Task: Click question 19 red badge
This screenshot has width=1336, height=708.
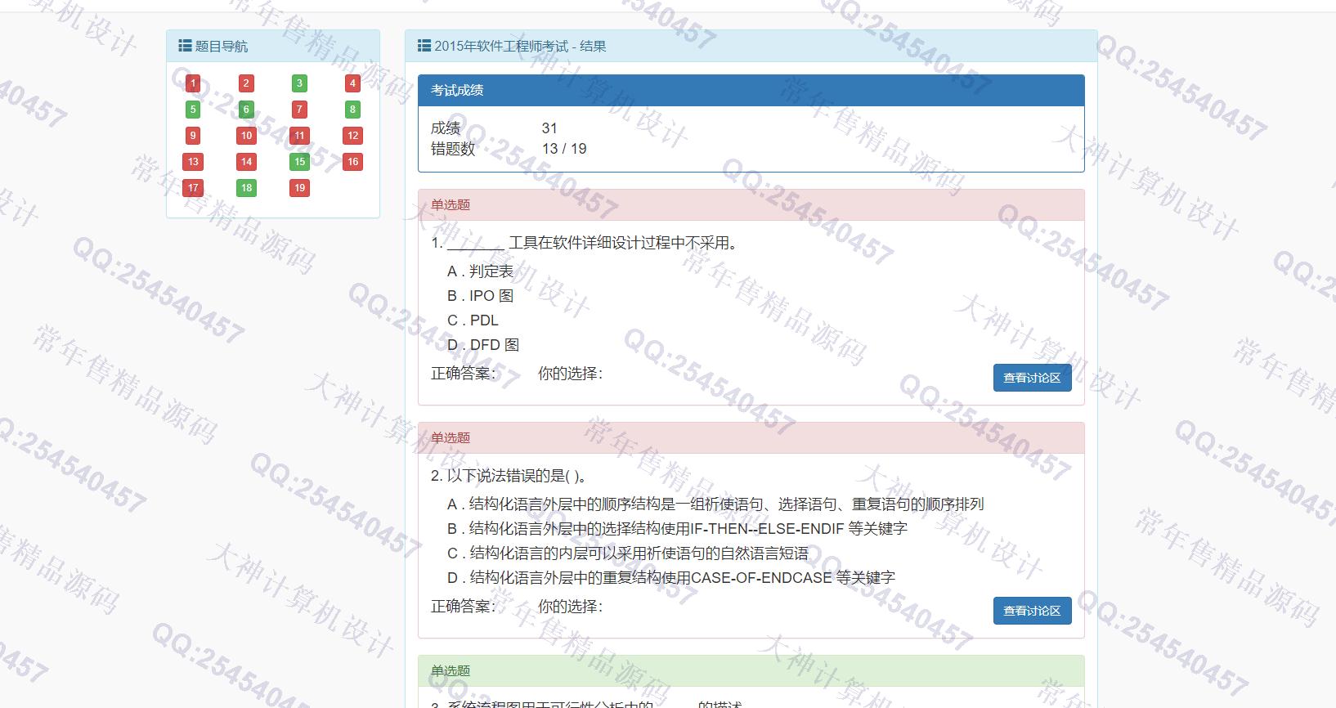Action: (x=299, y=188)
